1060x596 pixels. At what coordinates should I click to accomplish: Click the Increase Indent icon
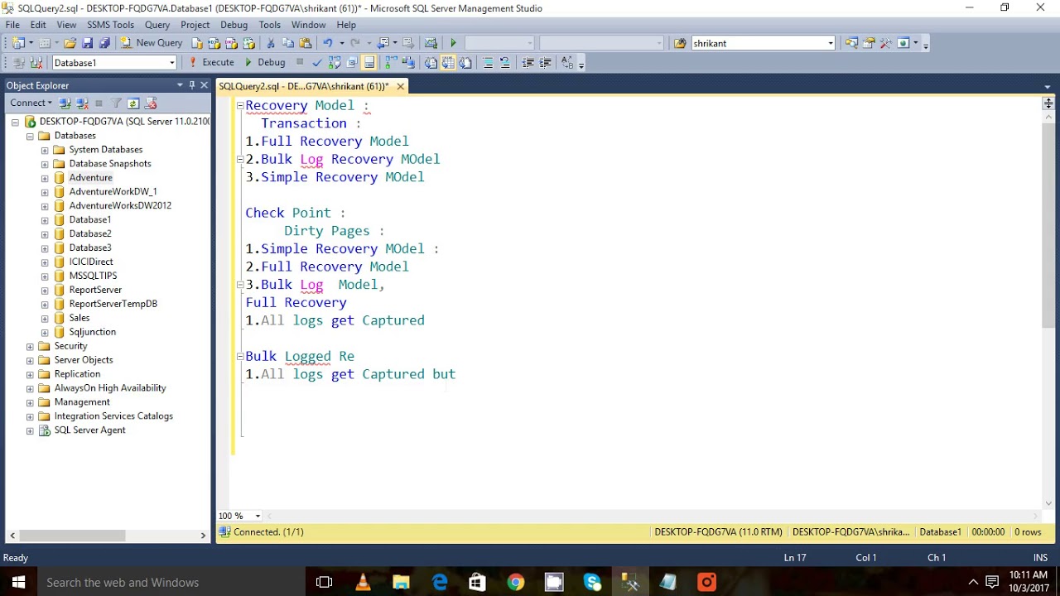[545, 62]
